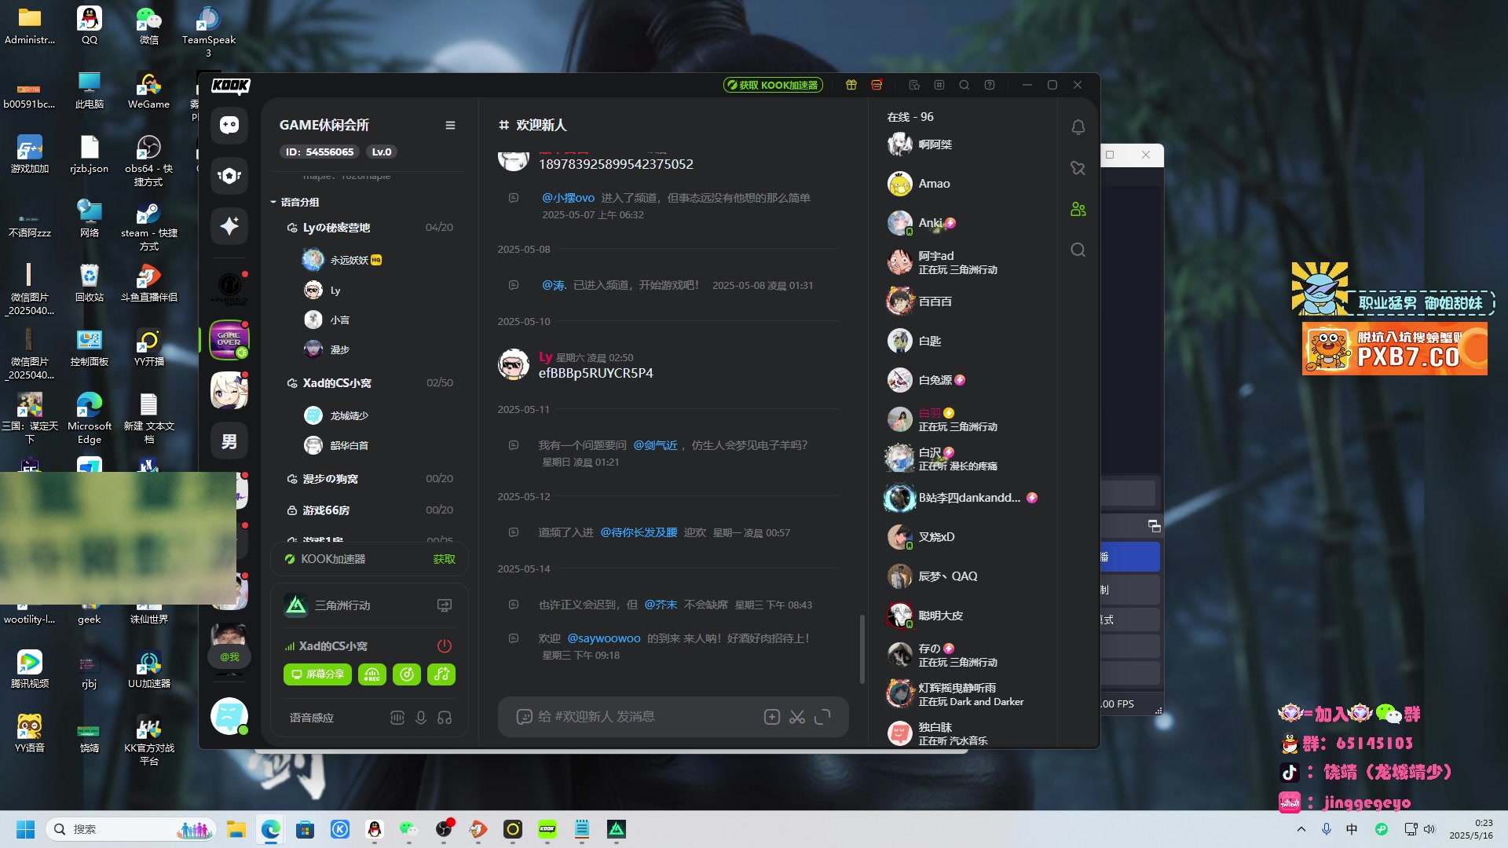
Task: Open the server menu hamburger icon
Action: [450, 125]
